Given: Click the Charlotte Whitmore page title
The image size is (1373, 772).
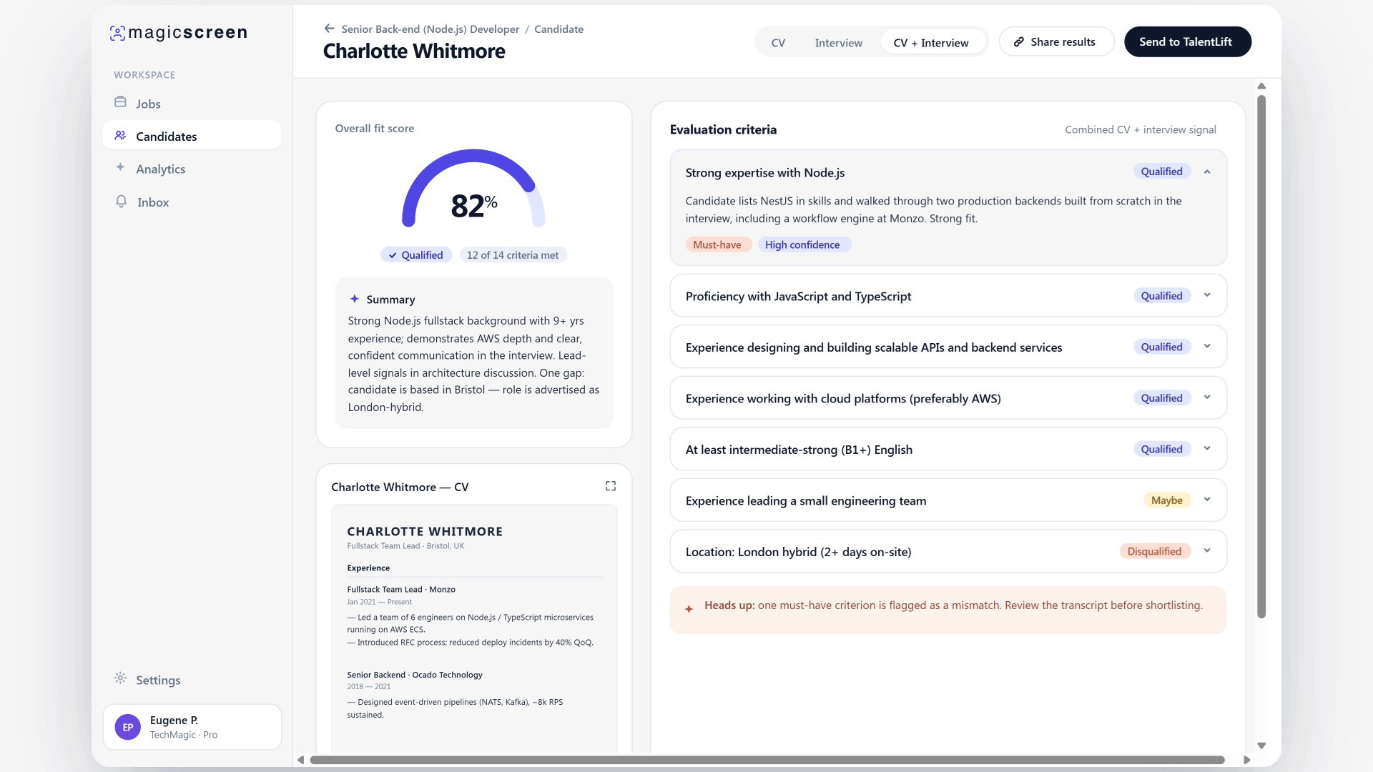Looking at the screenshot, I should click(414, 51).
